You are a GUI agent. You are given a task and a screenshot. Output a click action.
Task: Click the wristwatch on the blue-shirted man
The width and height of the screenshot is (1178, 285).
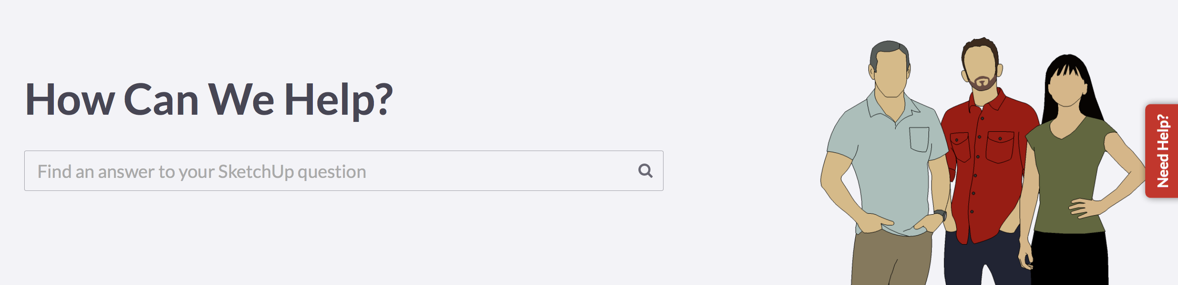(940, 214)
